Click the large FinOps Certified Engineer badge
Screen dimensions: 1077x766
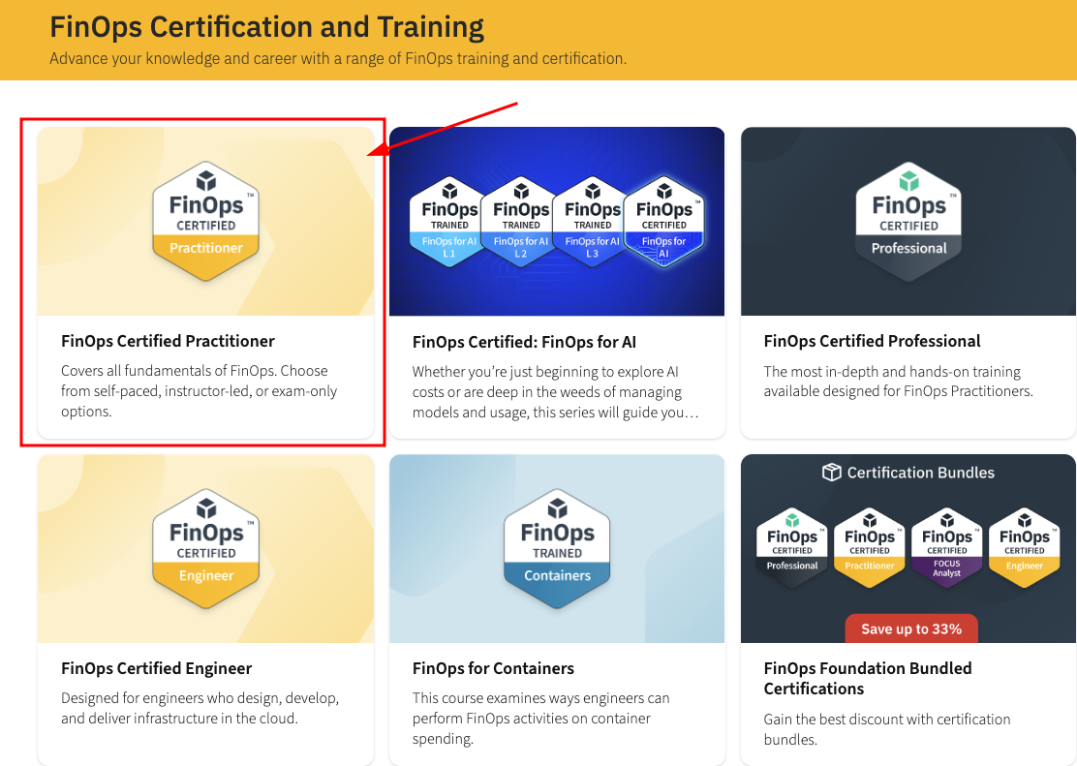(206, 549)
